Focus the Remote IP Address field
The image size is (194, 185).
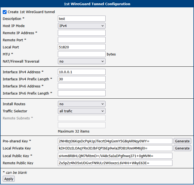(x=82, y=33)
